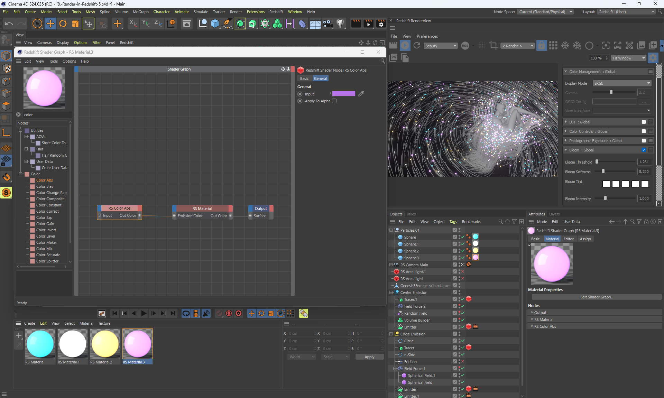Viewport: 664px width, 398px height.
Task: Toggle the LUT Global checkbox
Action: click(644, 122)
